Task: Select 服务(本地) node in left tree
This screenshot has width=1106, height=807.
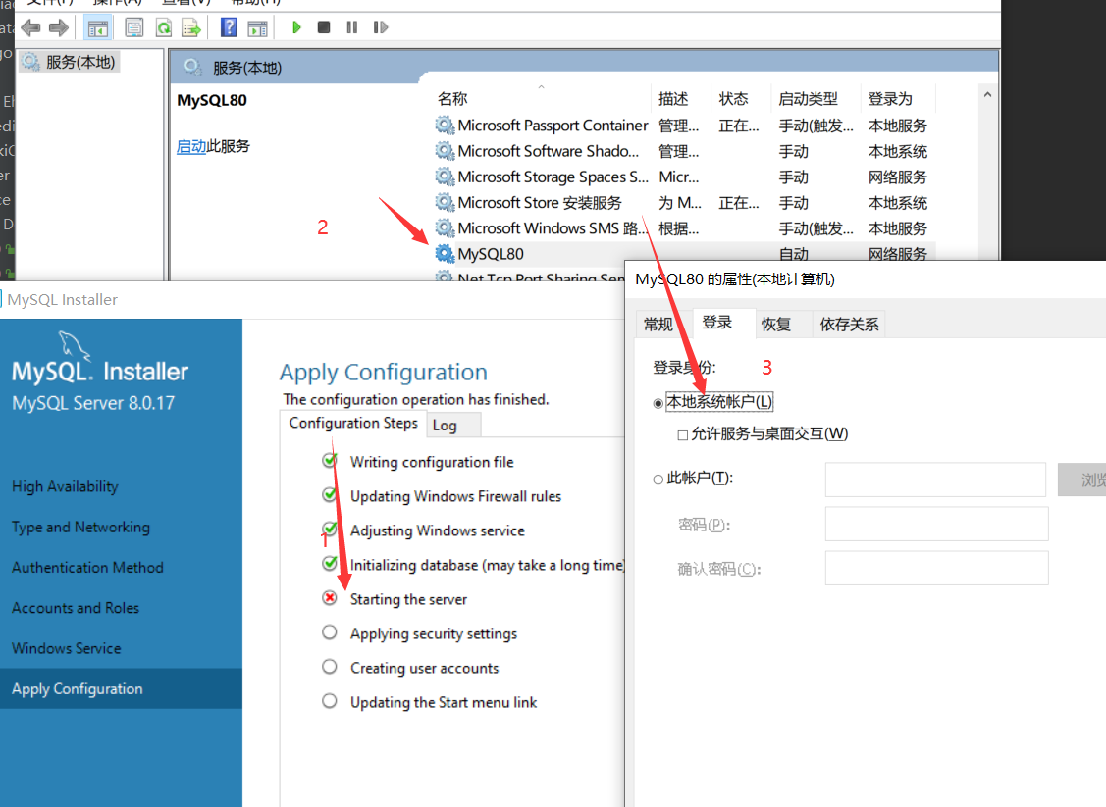Action: 69,62
